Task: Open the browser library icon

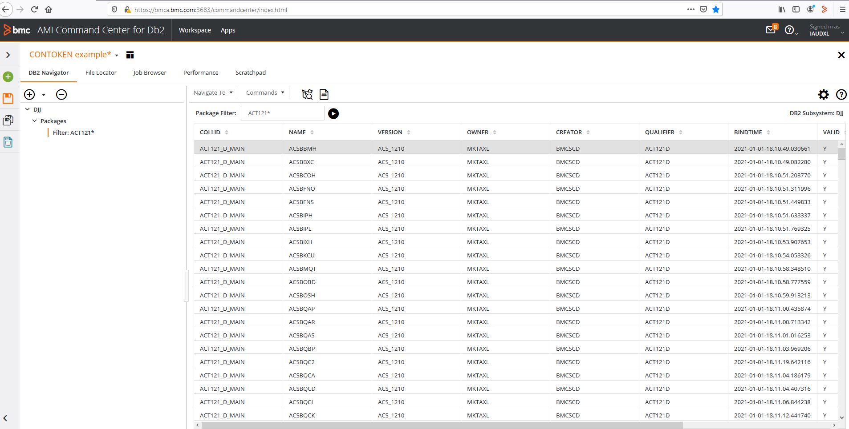Action: point(782,9)
